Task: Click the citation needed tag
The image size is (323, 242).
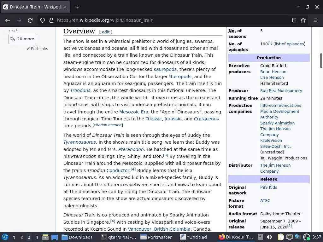Action: click(x=108, y=125)
